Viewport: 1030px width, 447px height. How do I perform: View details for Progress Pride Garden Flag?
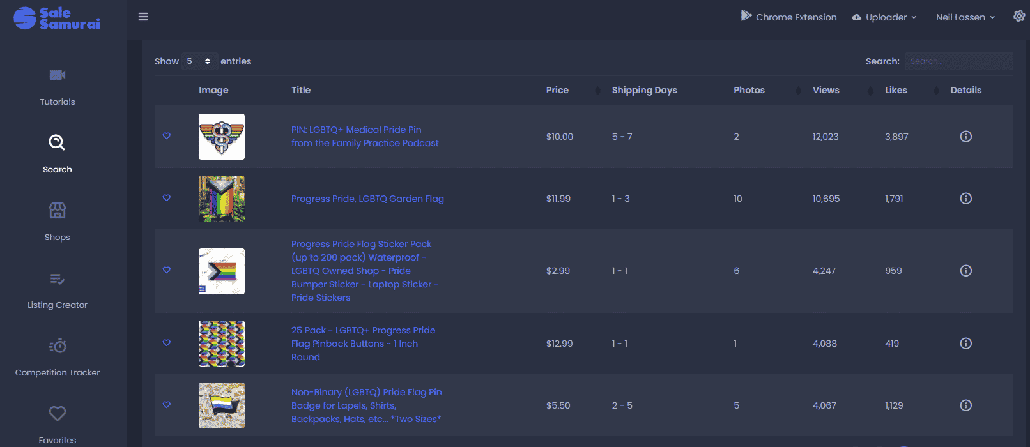coord(966,199)
